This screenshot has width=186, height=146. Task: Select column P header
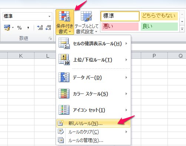tap(154, 56)
